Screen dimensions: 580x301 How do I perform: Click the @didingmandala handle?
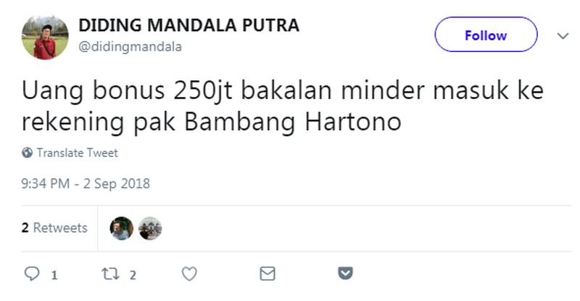tap(130, 47)
